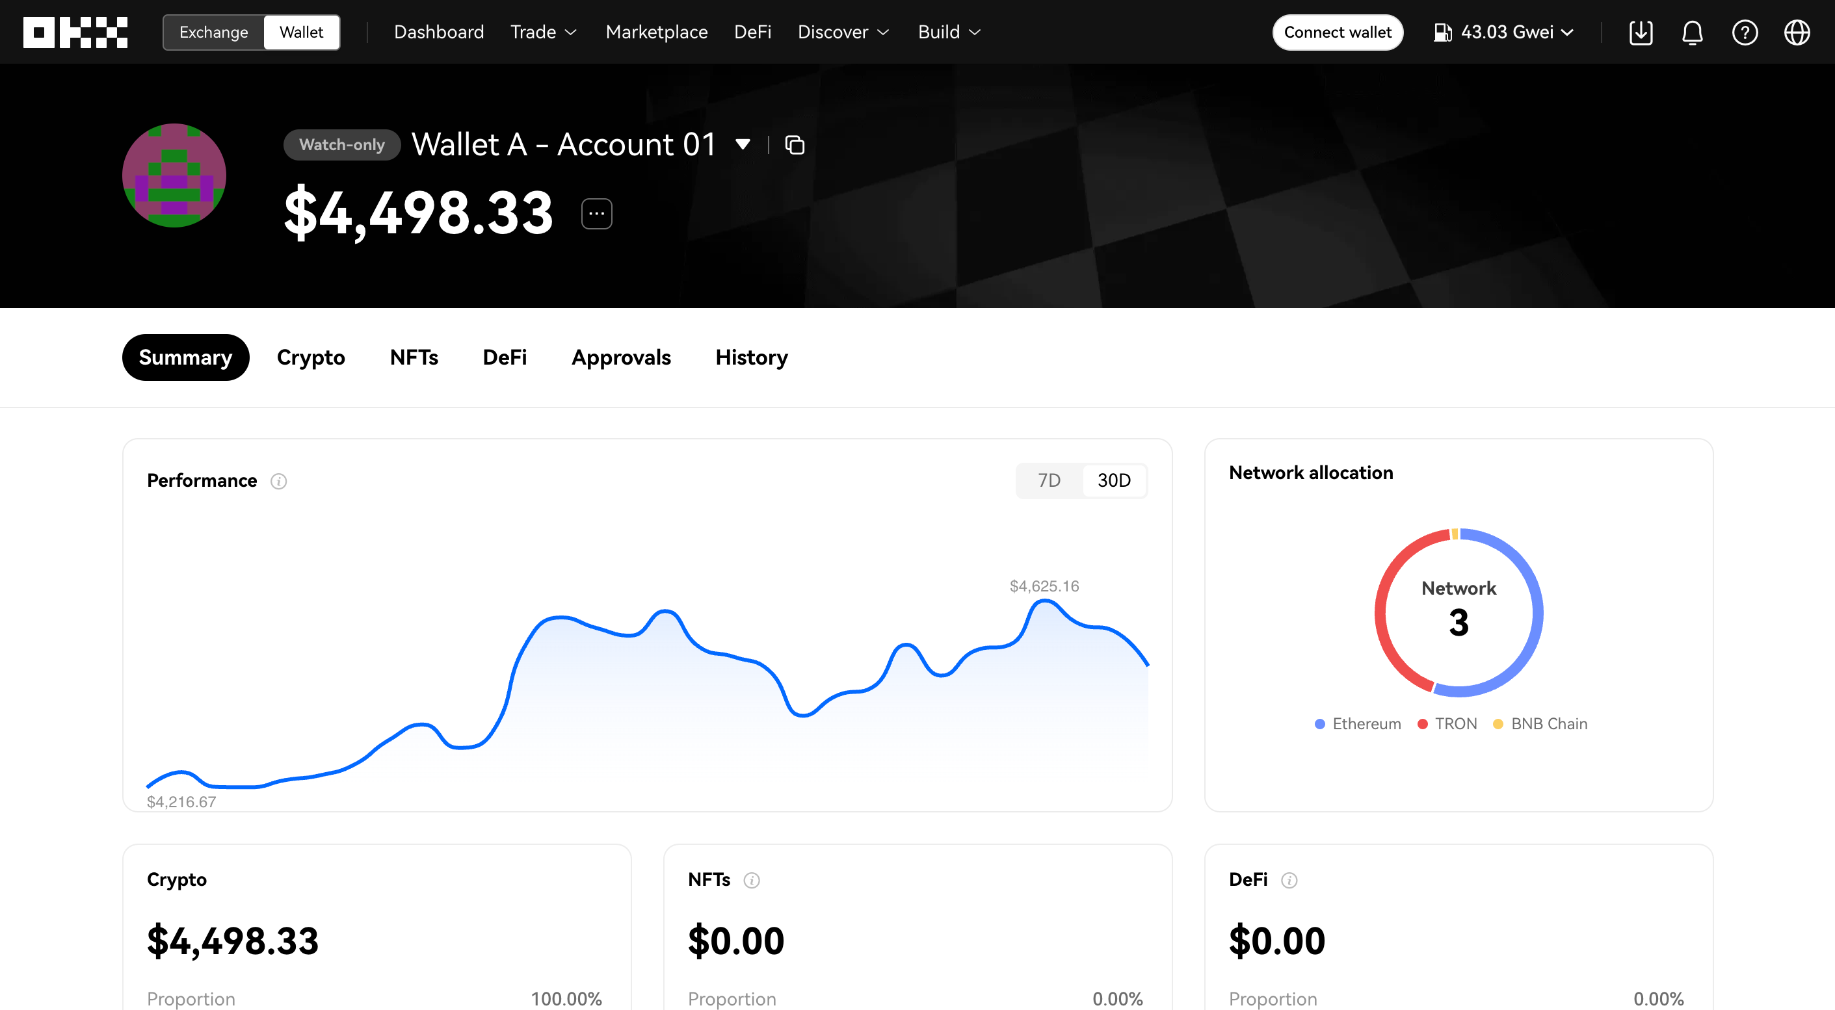The height and width of the screenshot is (1010, 1835).
Task: Switch to Exchange mode
Action: coord(214,32)
